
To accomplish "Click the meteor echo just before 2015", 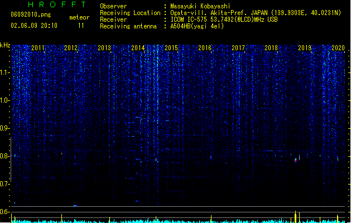I will [x=156, y=160].
